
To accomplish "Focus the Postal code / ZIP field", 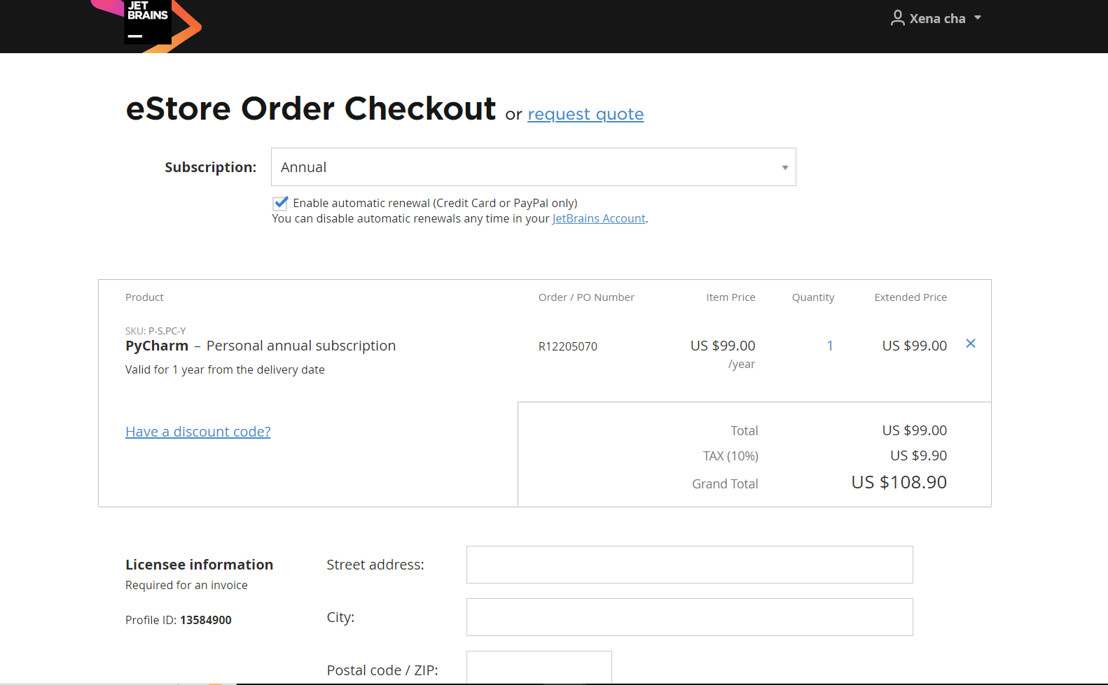I will tap(539, 668).
